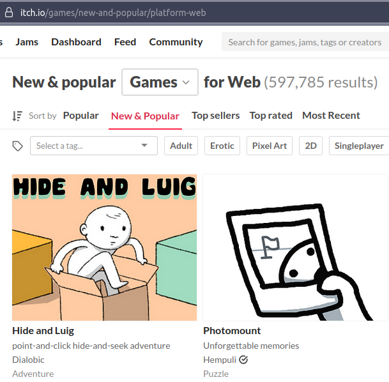Open the Feed navigation item

pos(125,42)
